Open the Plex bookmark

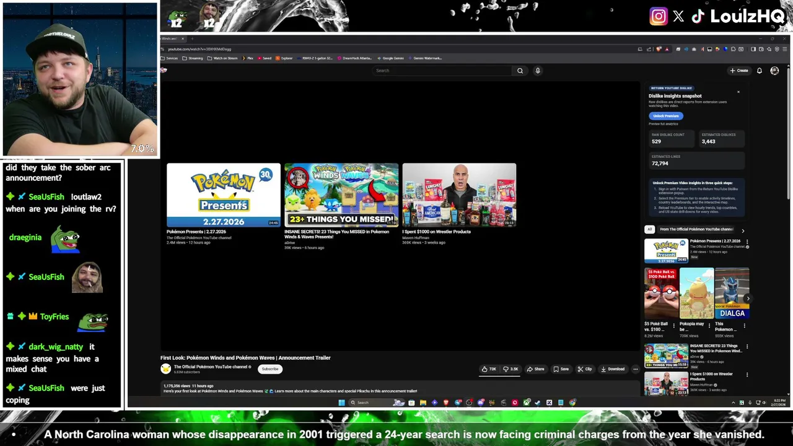[248, 58]
